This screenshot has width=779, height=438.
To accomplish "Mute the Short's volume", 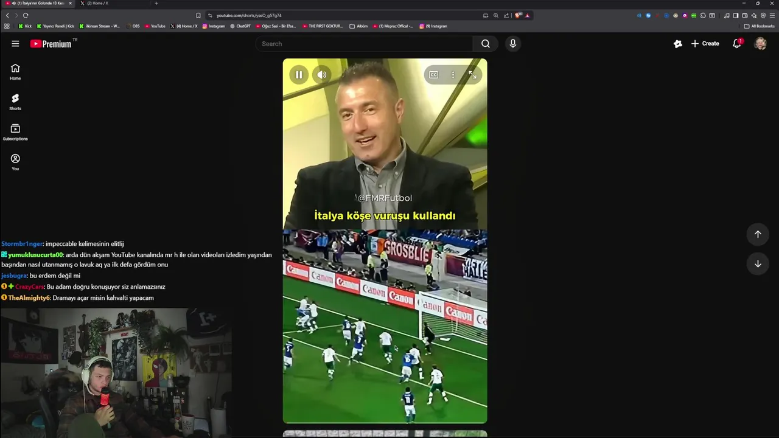I will point(322,75).
